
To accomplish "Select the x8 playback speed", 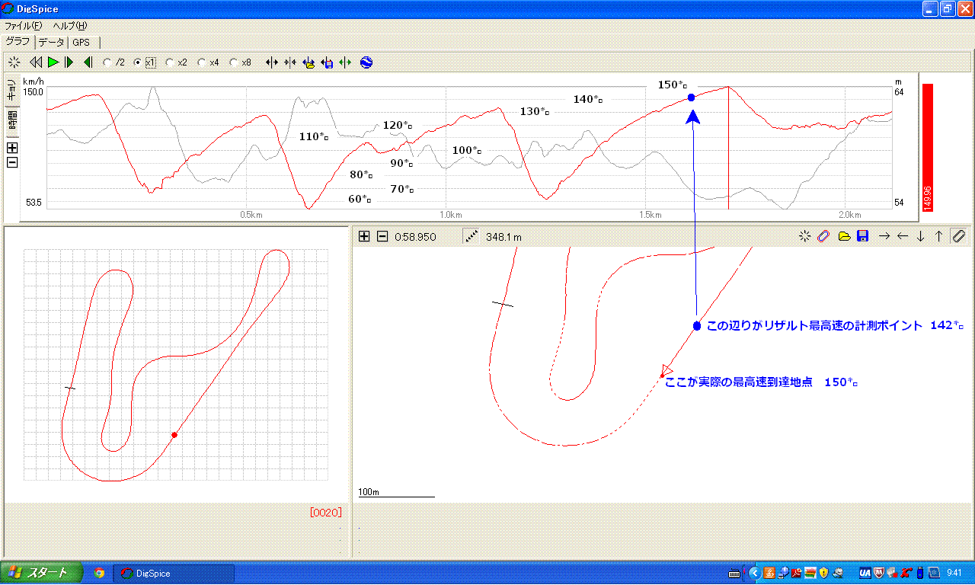I will (241, 62).
